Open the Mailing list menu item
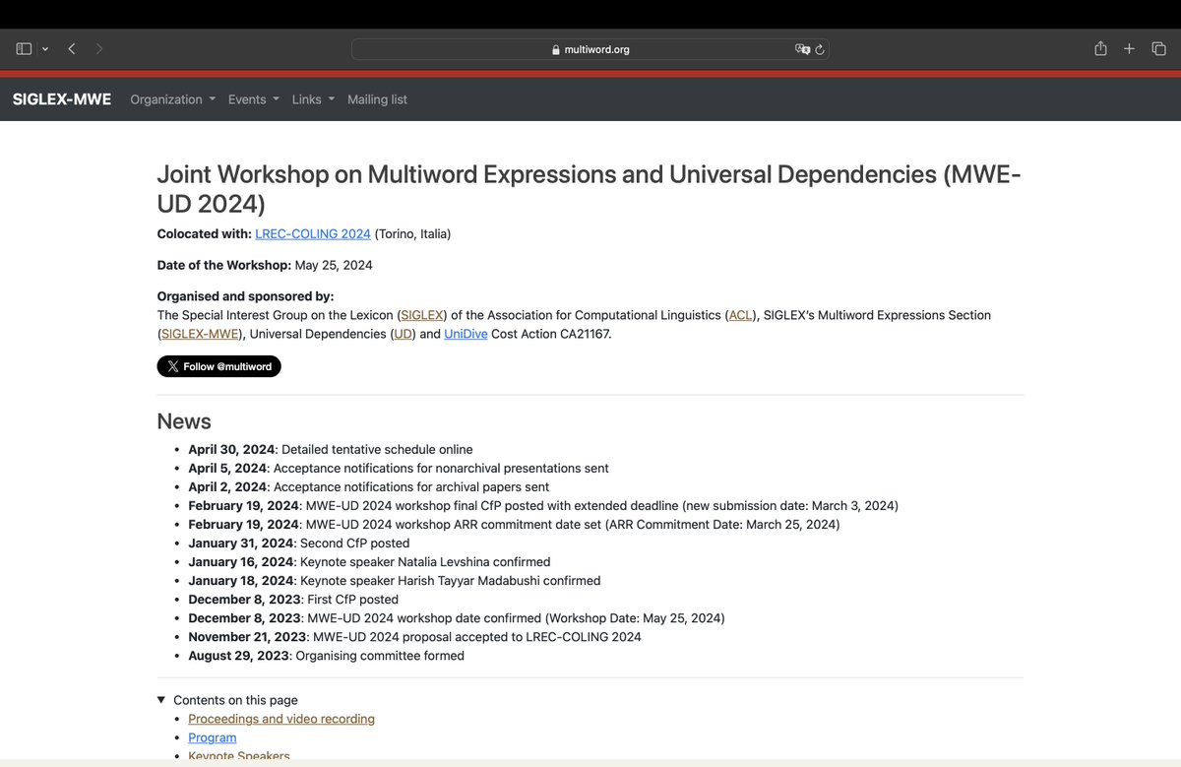The image size is (1181, 767). click(377, 99)
